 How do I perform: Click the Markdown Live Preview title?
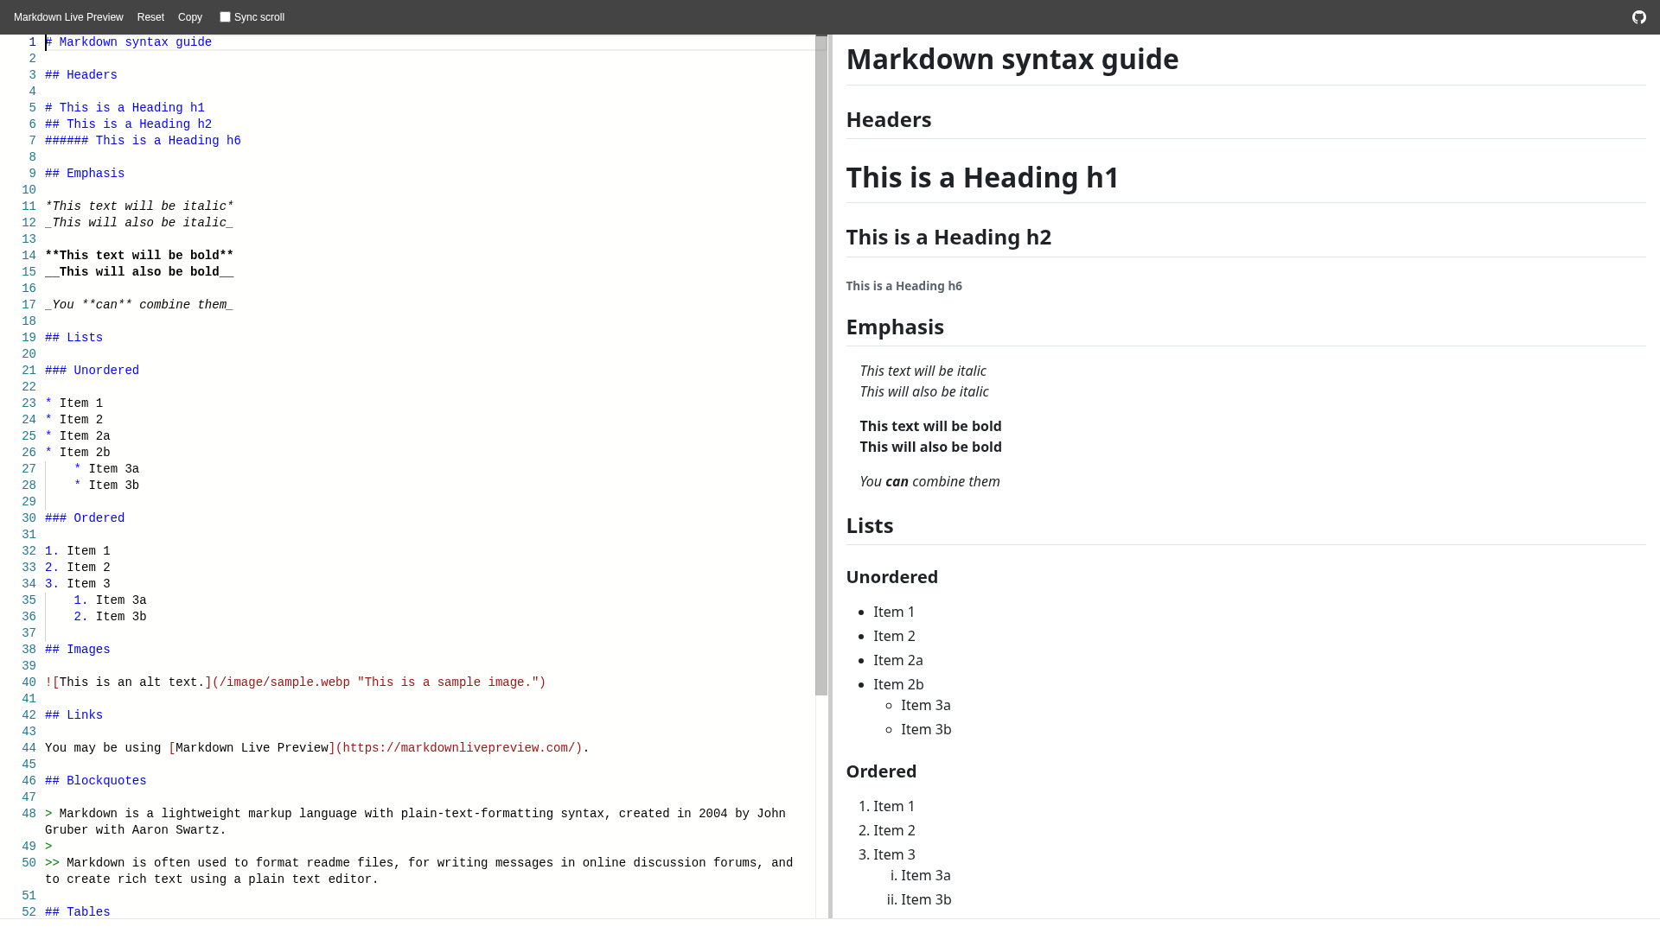(67, 17)
